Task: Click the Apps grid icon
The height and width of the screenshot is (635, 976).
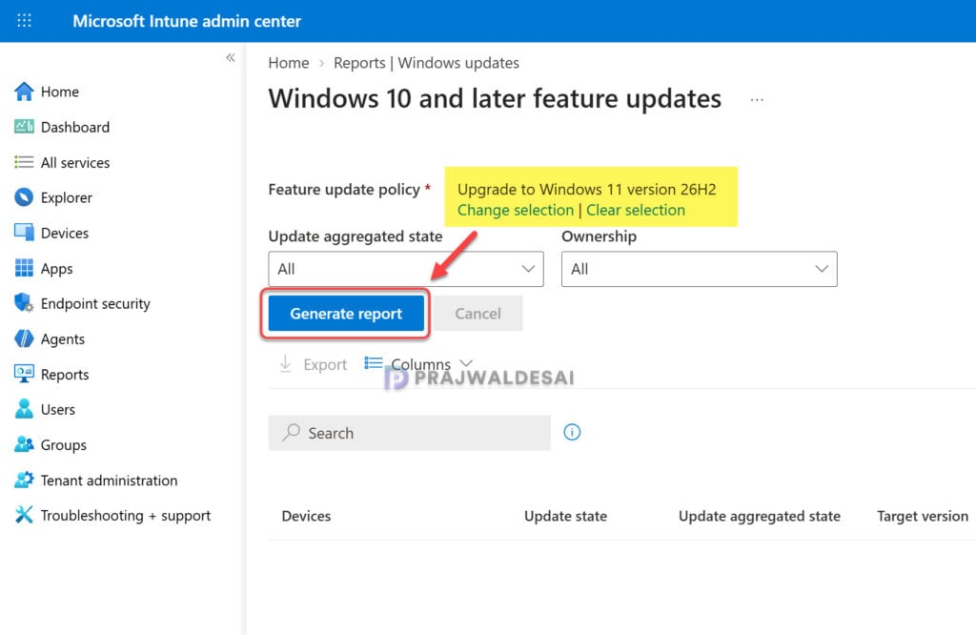Action: pyautogui.click(x=24, y=268)
